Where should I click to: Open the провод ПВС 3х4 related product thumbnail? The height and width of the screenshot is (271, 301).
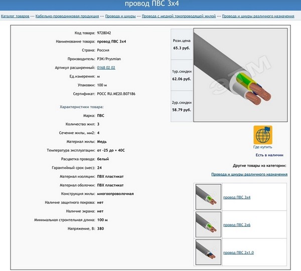click(208, 197)
